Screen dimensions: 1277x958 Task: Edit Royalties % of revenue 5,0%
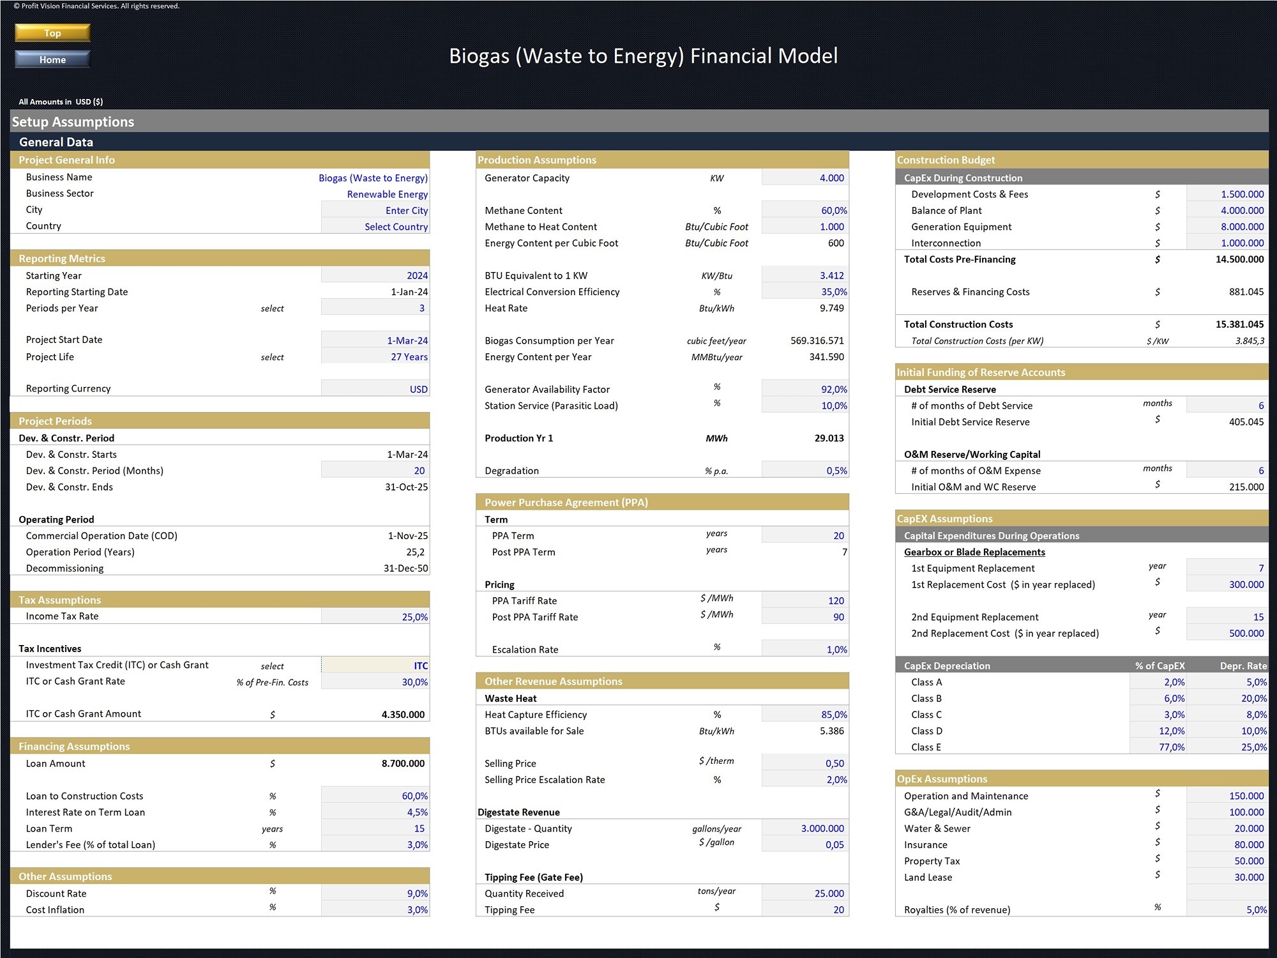1227,910
